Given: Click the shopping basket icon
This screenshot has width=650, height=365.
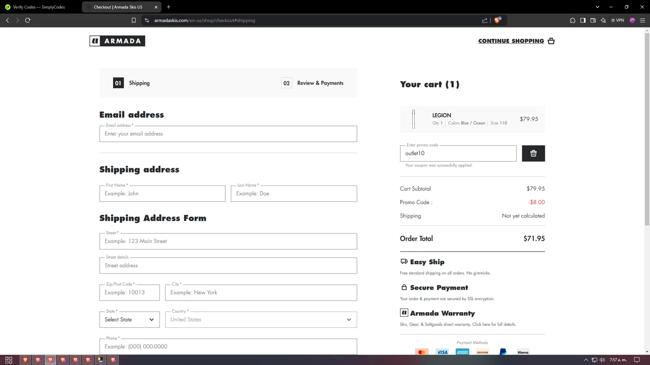Looking at the screenshot, I should pyautogui.click(x=551, y=41).
